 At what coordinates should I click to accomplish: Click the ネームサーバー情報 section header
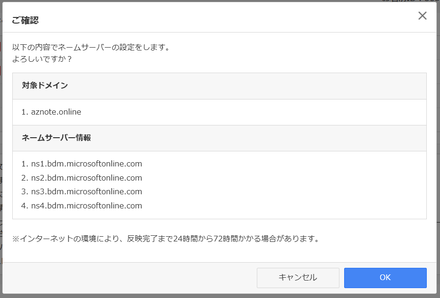pyautogui.click(x=56, y=138)
